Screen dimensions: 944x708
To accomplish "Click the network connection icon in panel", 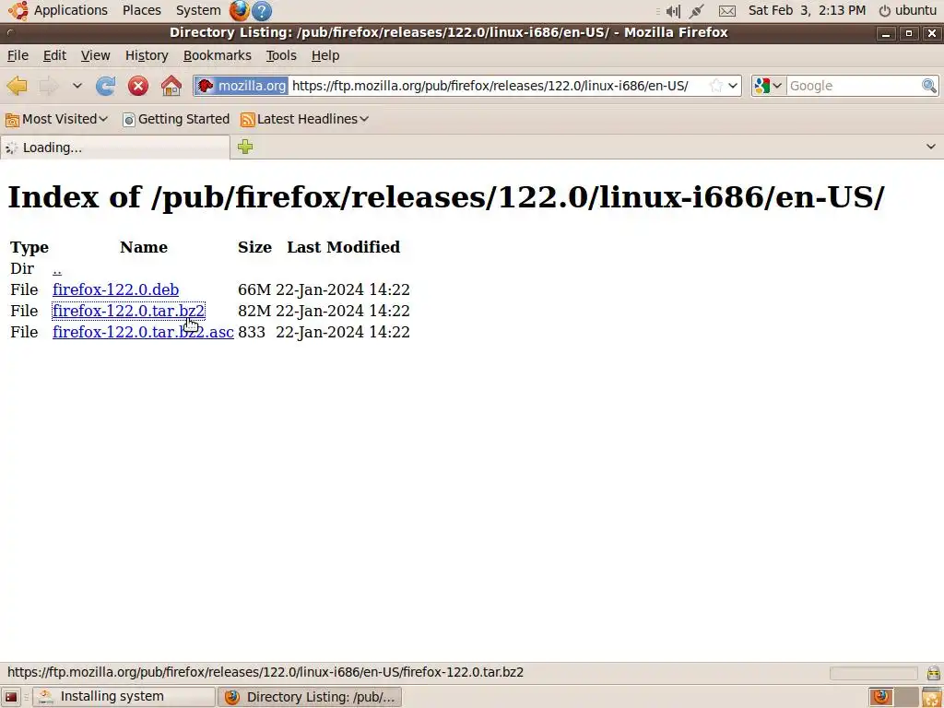I will pyautogui.click(x=697, y=11).
